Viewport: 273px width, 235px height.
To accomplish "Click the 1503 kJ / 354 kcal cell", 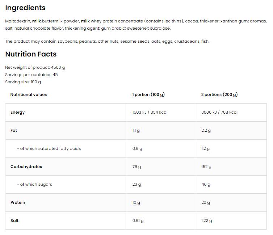I will point(150,112).
